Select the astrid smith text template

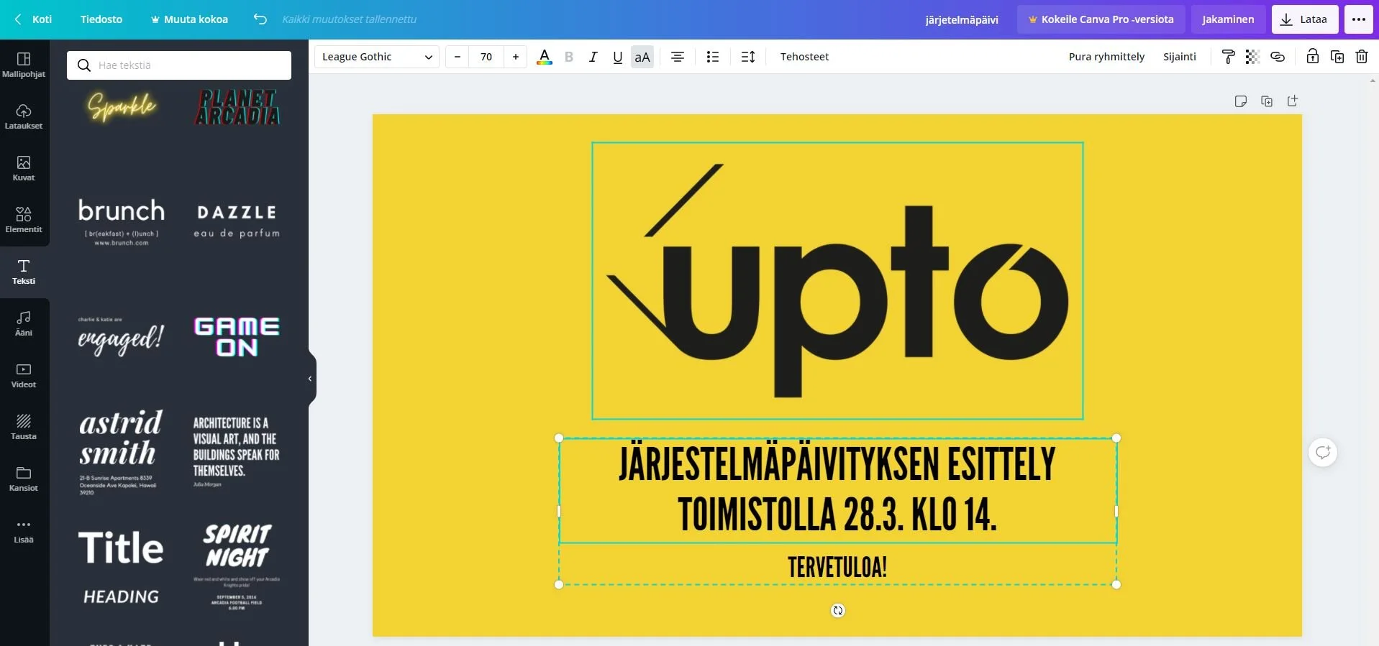[120, 451]
